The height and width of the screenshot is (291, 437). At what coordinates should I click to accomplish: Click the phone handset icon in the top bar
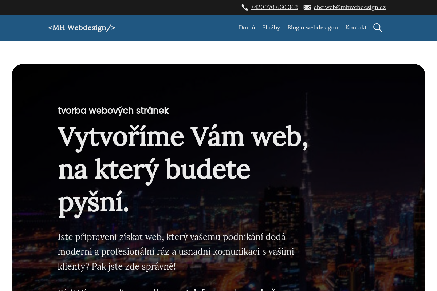(245, 7)
